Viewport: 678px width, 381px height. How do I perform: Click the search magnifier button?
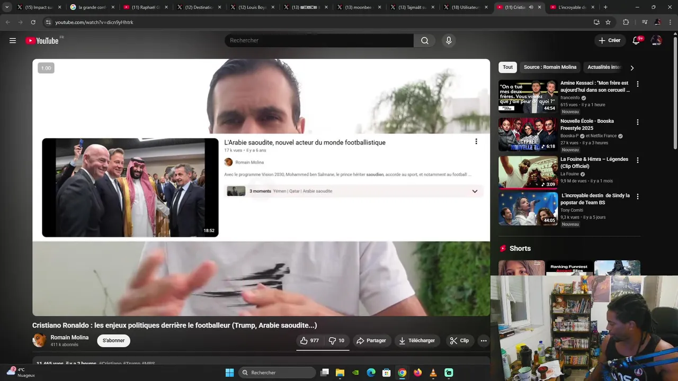coord(425,41)
